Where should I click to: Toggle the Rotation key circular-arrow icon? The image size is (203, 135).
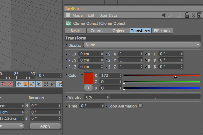[32, 84]
